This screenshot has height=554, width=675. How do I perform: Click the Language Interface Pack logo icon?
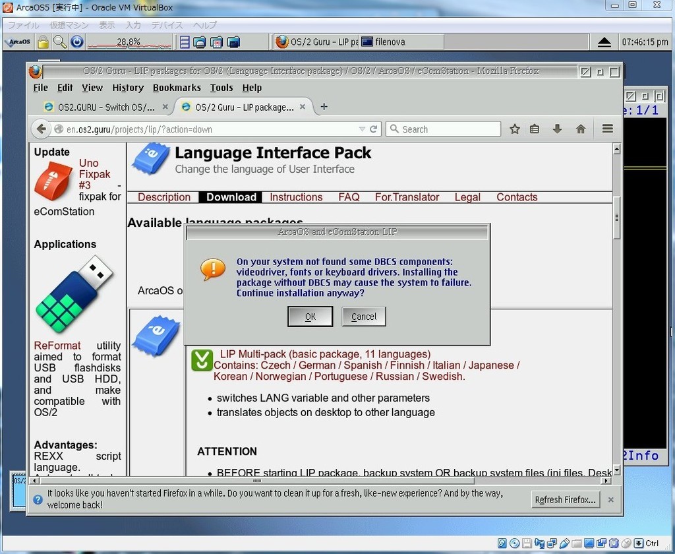151,159
